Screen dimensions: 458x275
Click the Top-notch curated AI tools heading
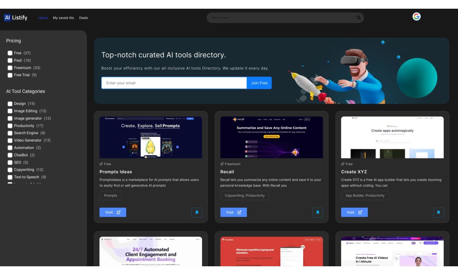coord(164,55)
